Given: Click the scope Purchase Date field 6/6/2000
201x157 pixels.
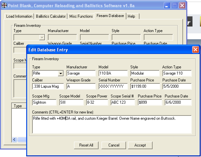Looking at the screenshot, I should [x=178, y=102].
